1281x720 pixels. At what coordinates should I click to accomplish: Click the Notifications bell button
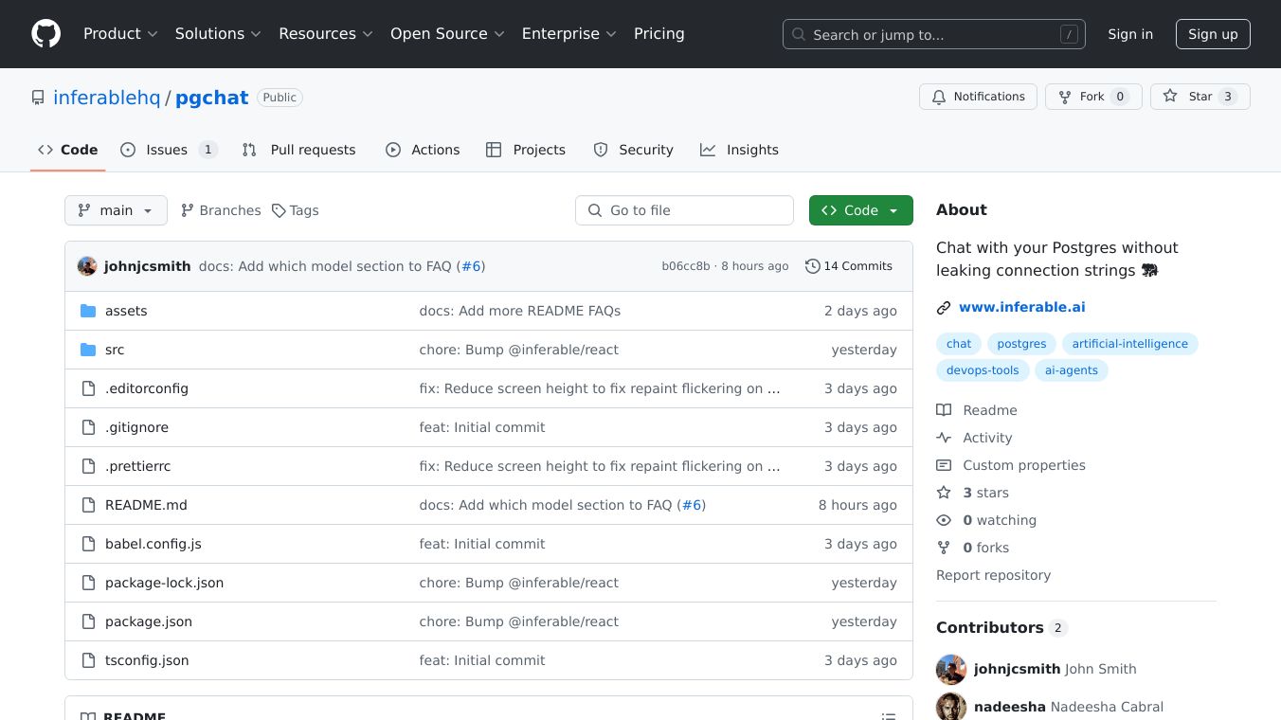pos(978,97)
